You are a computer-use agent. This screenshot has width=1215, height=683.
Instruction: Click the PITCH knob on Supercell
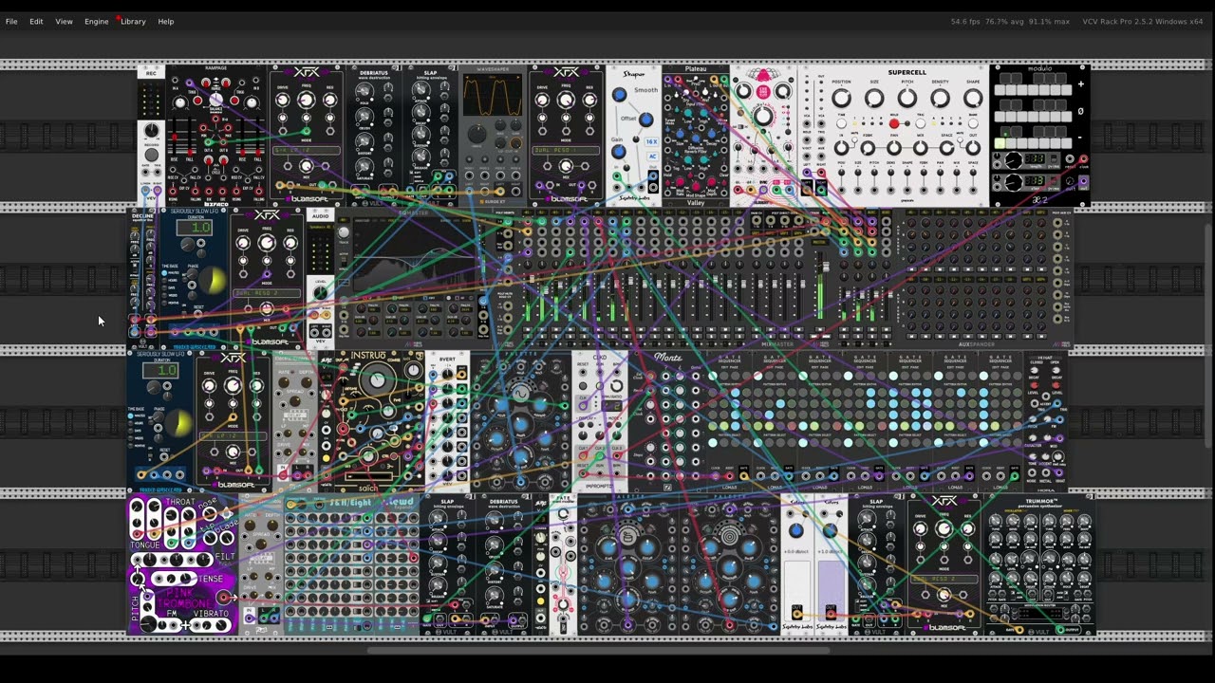pos(907,99)
